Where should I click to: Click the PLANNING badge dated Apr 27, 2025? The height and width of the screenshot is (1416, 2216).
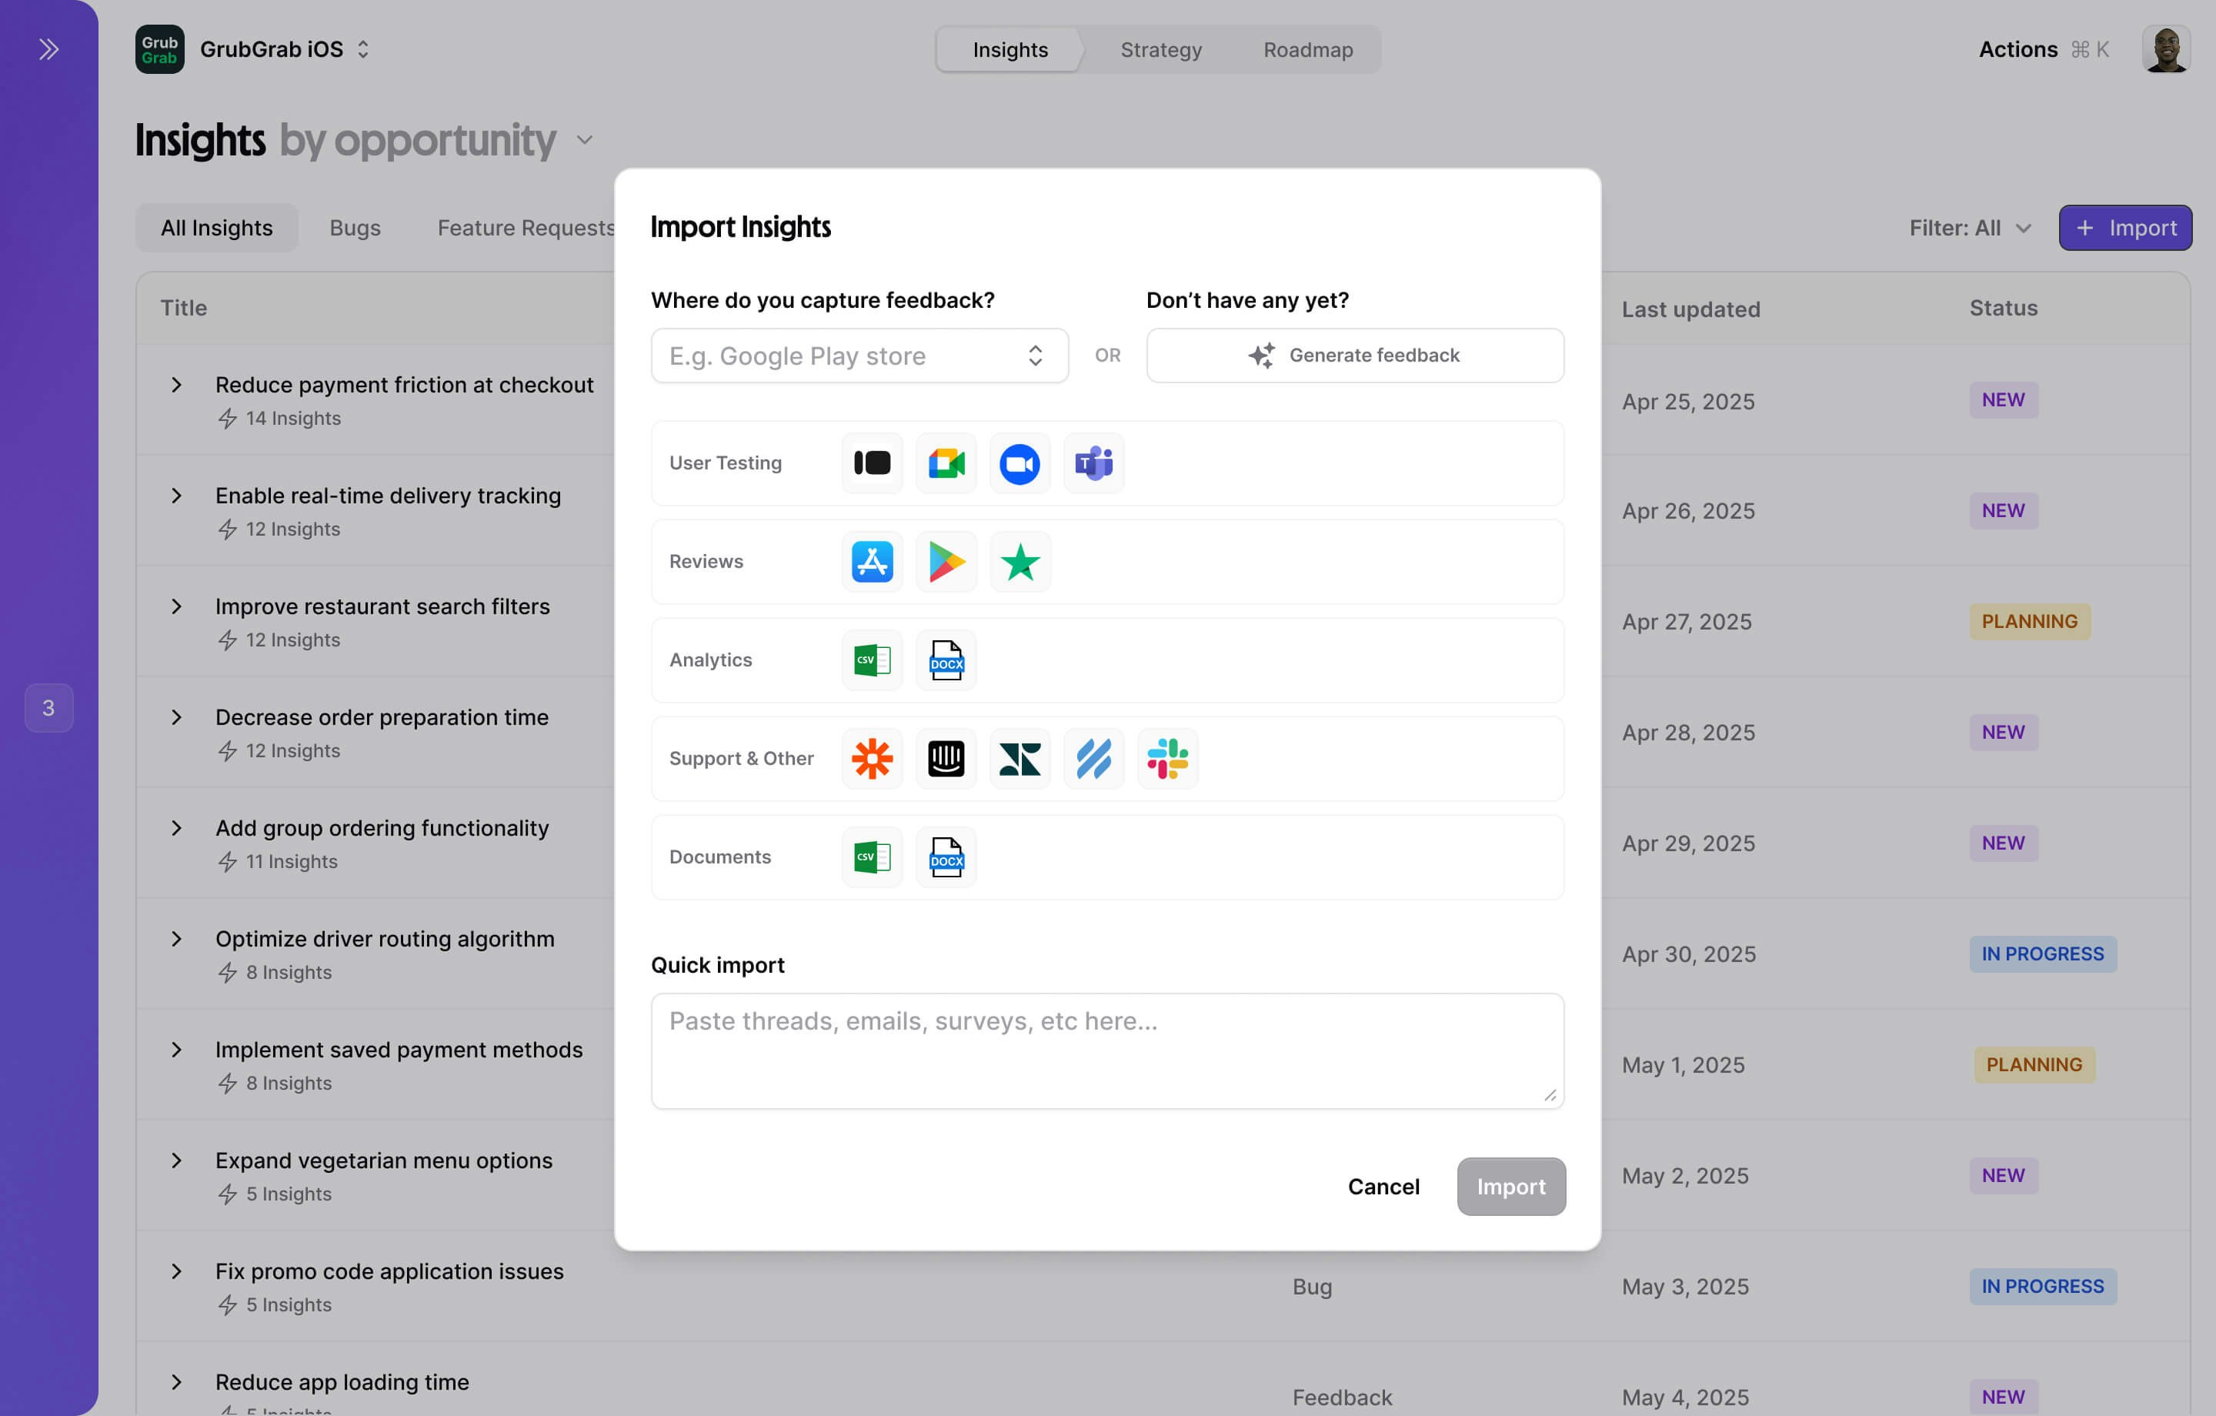click(2029, 622)
